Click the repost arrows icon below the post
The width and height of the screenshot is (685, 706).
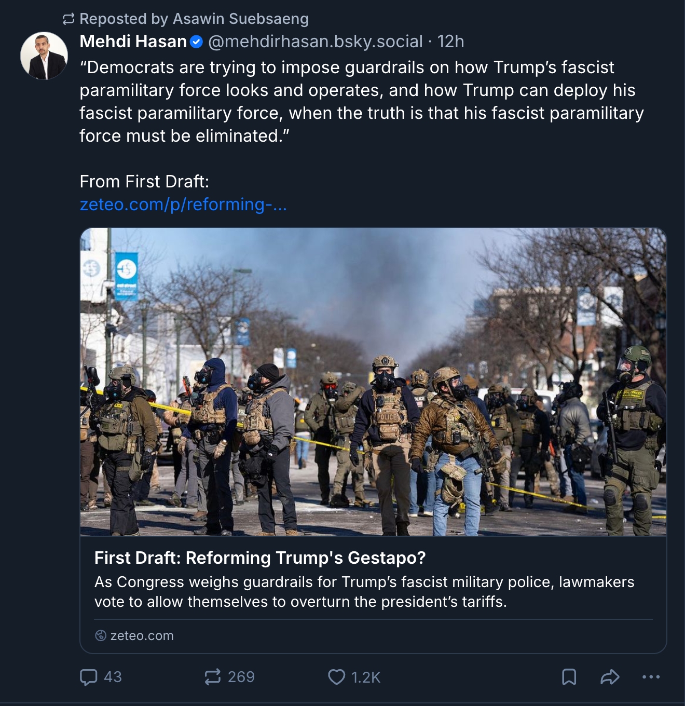click(213, 677)
